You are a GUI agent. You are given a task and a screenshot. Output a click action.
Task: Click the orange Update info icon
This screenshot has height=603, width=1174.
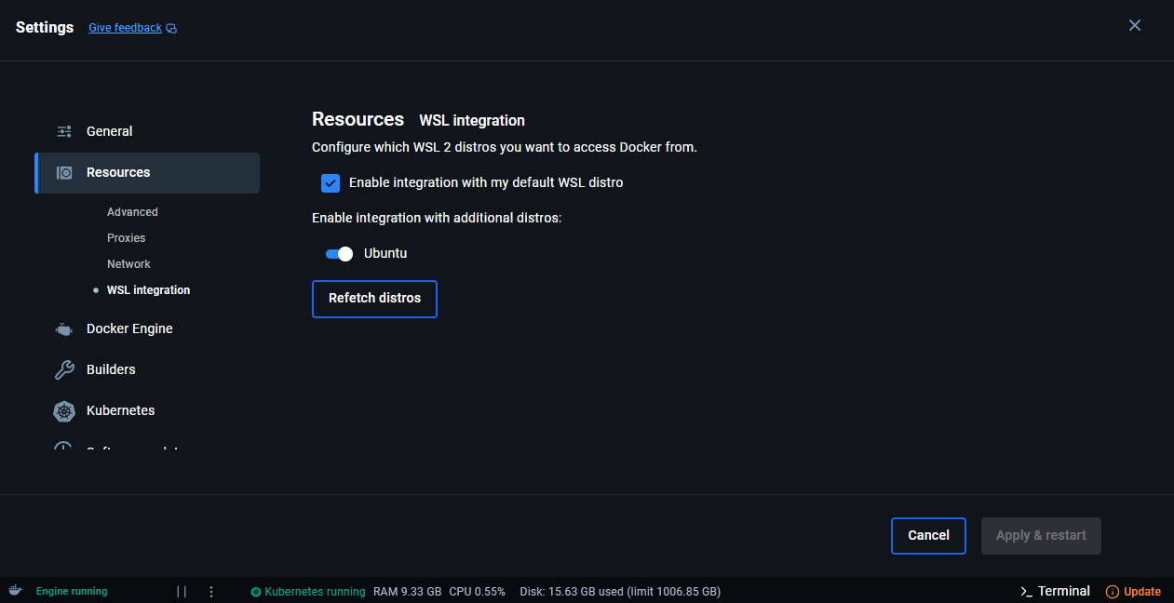[1112, 592]
